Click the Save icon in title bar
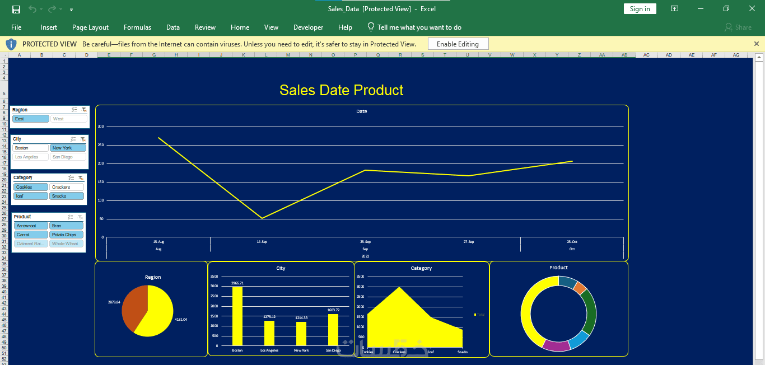 16,9
